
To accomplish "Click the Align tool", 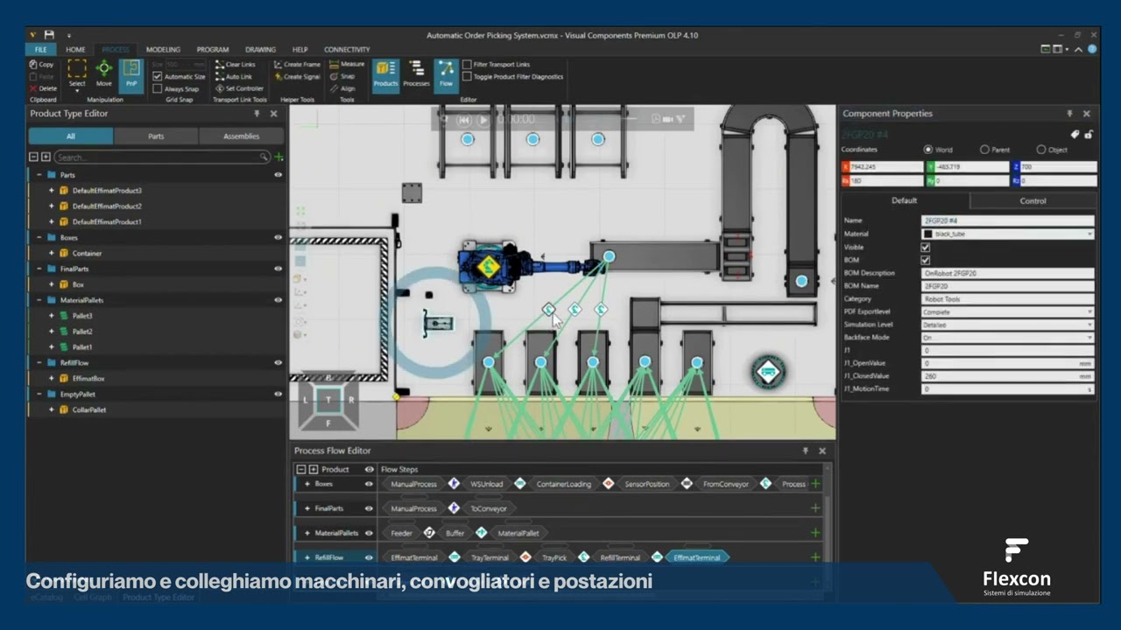I will (x=342, y=88).
